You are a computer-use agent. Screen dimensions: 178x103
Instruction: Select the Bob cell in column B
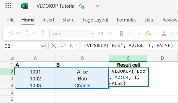coord(82,78)
